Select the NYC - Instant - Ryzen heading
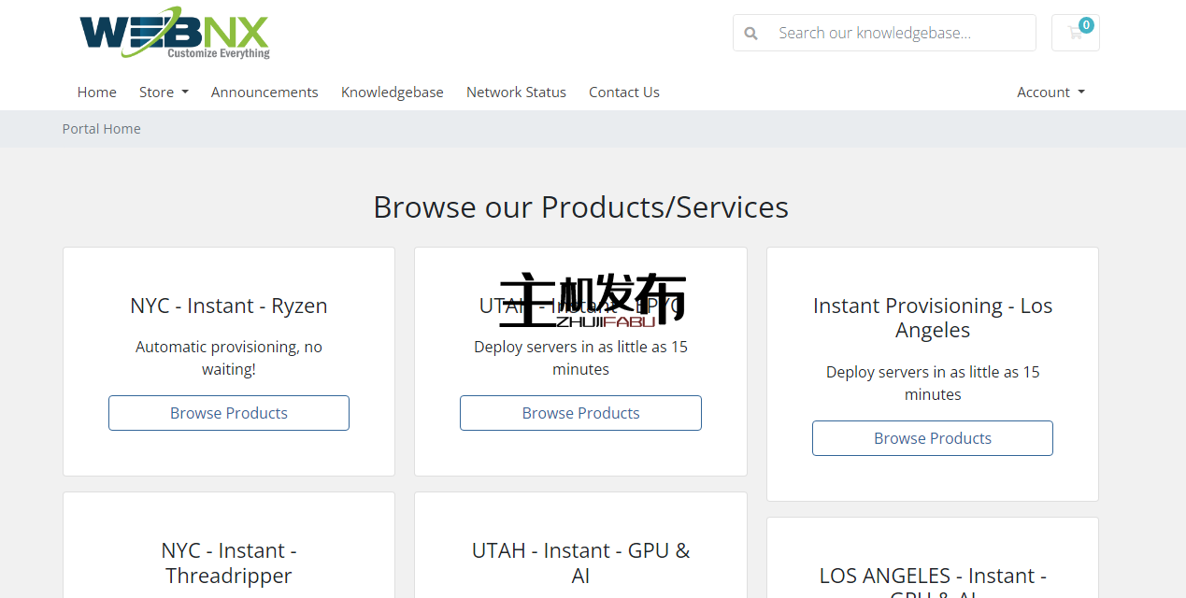1186x598 pixels. pos(229,306)
